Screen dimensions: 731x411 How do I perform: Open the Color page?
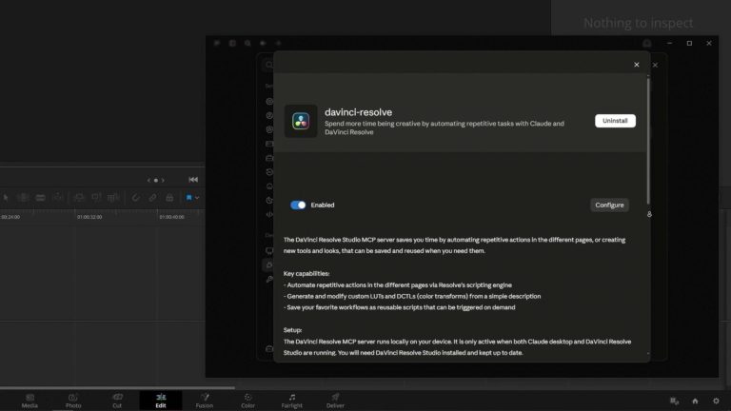[x=248, y=401]
